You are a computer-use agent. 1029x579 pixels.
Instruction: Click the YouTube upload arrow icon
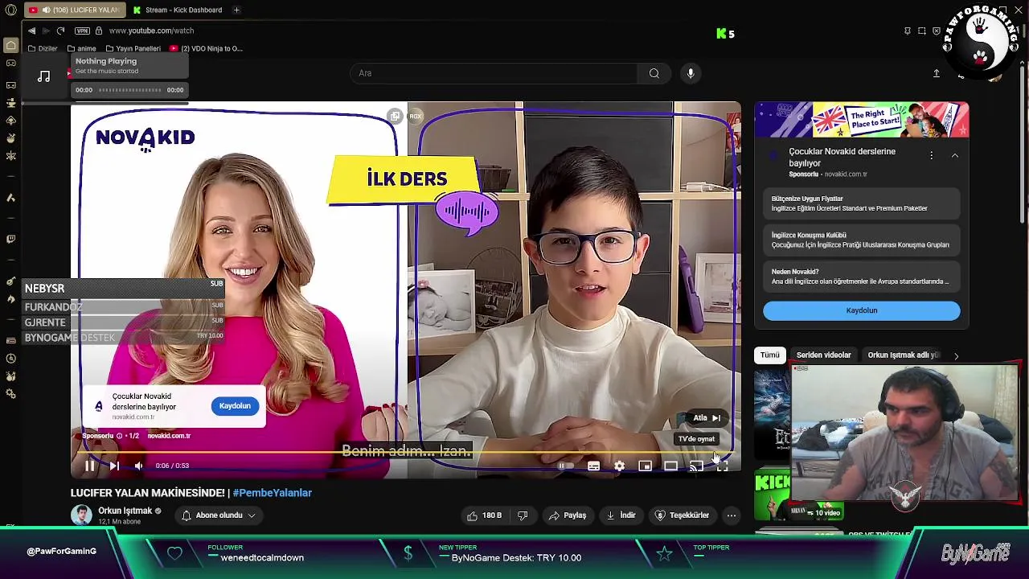click(937, 73)
